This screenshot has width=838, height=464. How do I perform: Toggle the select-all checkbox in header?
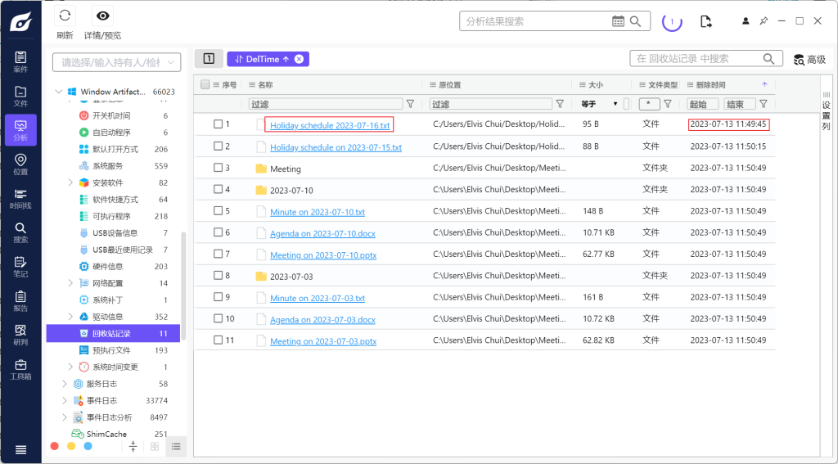(x=205, y=84)
